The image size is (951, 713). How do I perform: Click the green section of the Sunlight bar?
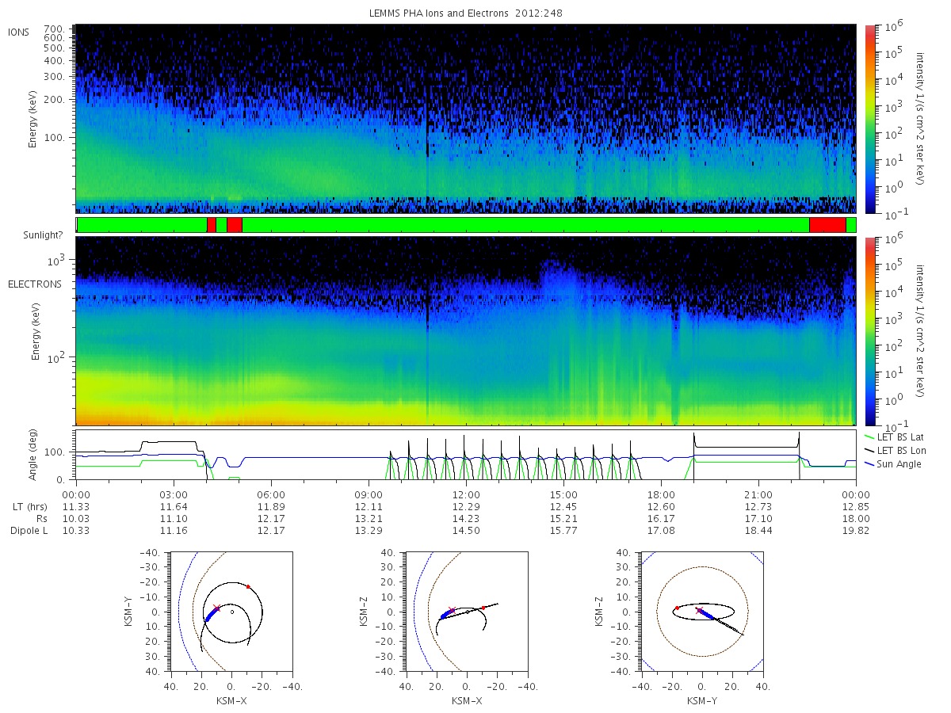pos(525,225)
